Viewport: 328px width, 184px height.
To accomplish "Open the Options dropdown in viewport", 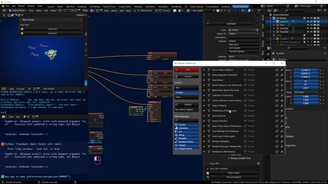I will click(81, 15).
